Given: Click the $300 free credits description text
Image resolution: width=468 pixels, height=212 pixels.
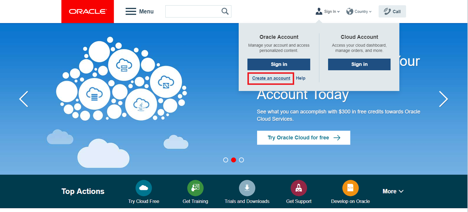Looking at the screenshot, I should (338, 115).
